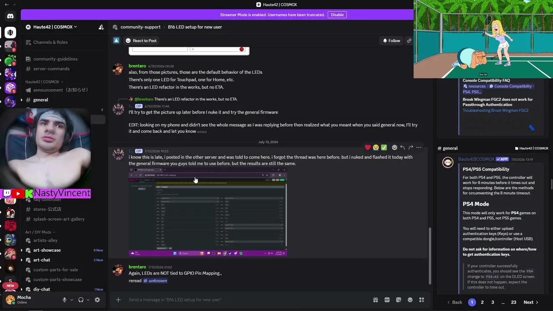
Task: Reply to the hovered message
Action: (403, 148)
